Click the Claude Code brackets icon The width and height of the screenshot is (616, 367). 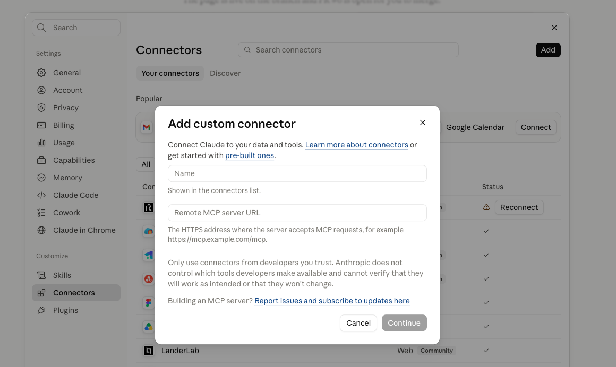click(x=41, y=195)
